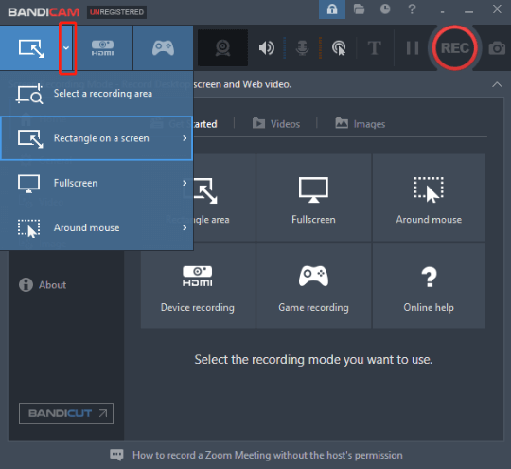Image resolution: width=511 pixels, height=469 pixels.
Task: Click the lock icon in title bar
Action: pos(332,9)
